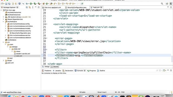The width and height of the screenshot is (173, 97).
Task: Click the Debug bug icon
Action: (x=27, y=4)
